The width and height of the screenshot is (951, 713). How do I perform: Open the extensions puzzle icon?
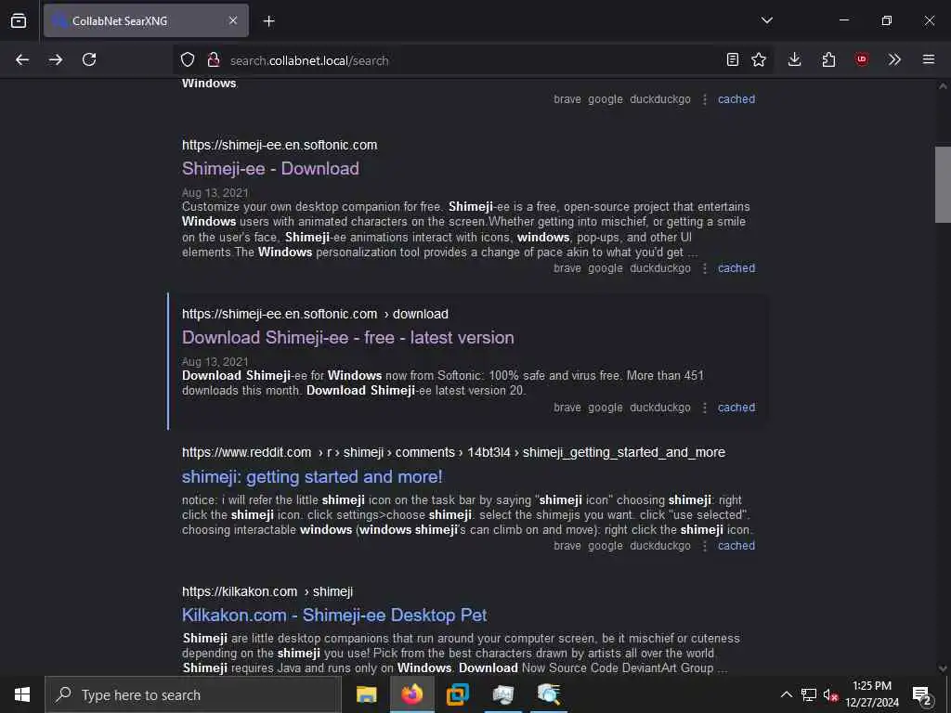point(828,59)
